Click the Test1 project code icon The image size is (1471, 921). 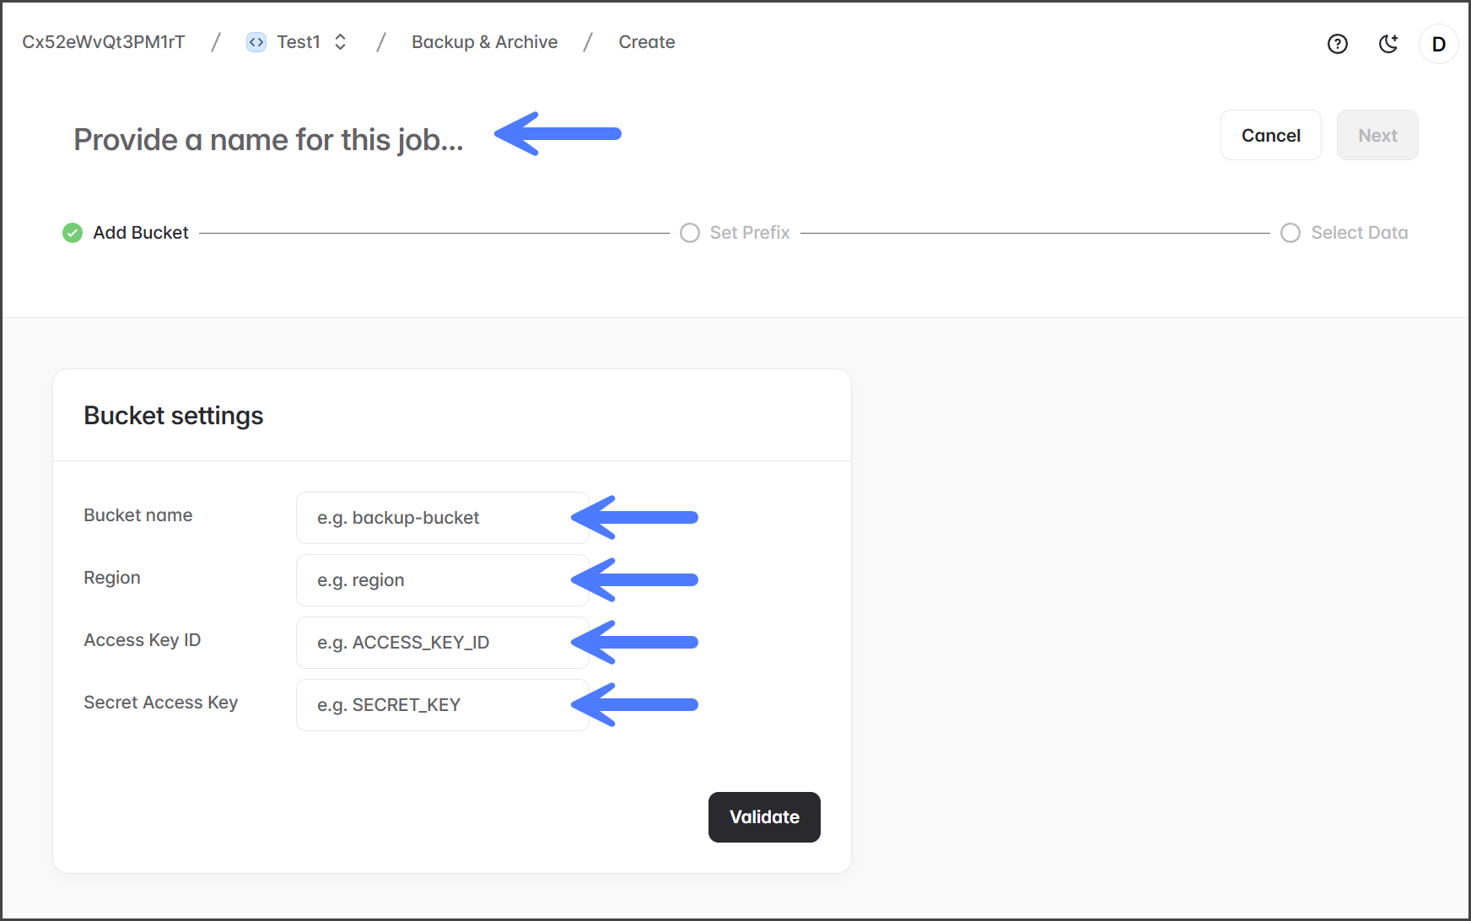tap(256, 42)
